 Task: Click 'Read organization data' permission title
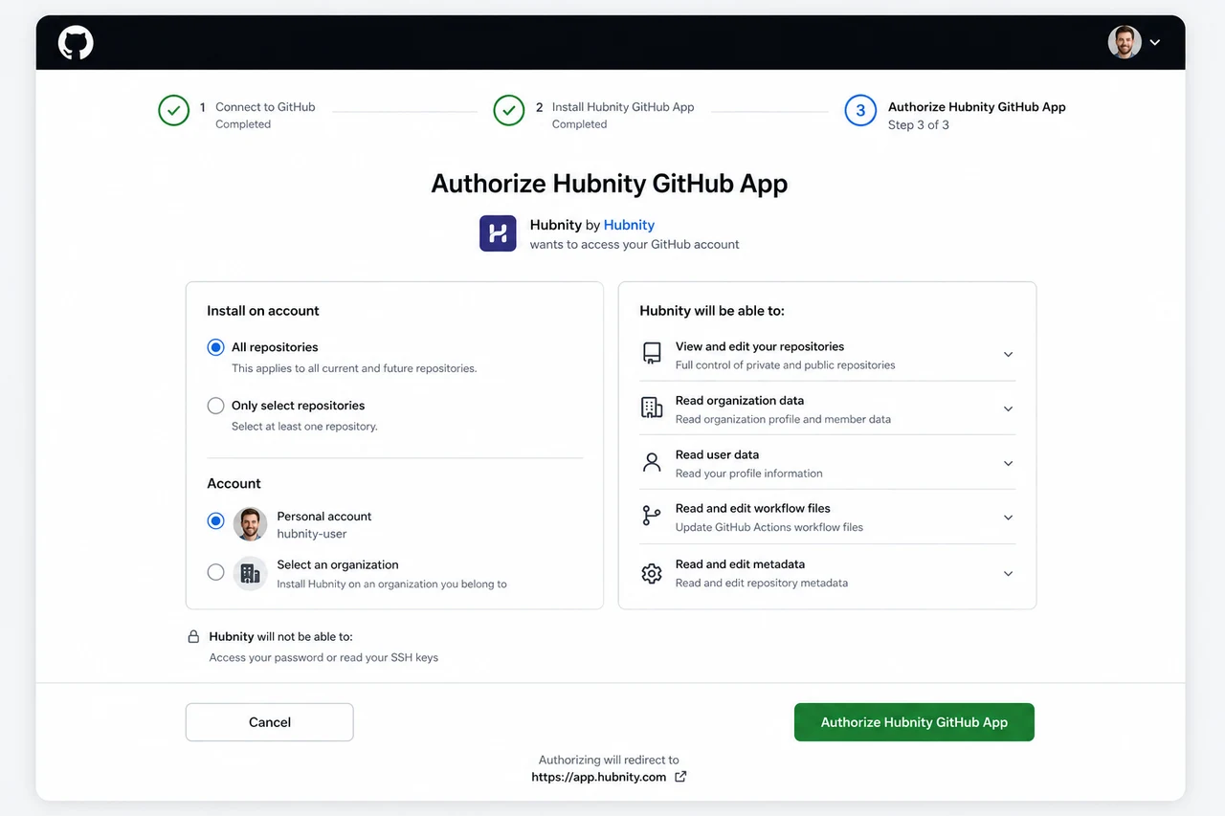(x=740, y=401)
